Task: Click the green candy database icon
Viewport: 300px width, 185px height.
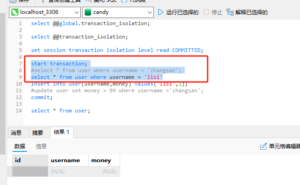Action: (x=88, y=12)
